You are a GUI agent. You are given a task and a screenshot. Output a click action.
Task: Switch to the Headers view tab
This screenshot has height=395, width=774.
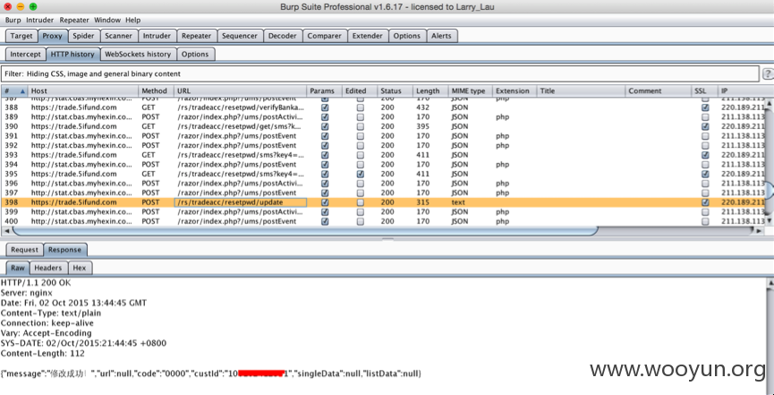[48, 268]
